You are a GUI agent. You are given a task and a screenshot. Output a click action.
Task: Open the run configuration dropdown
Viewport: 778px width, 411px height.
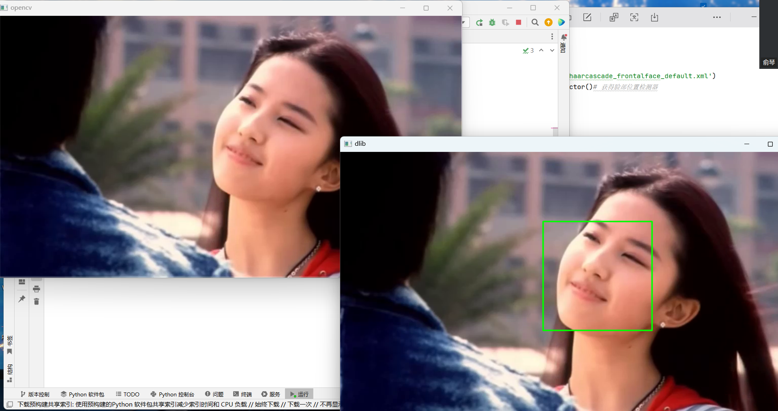tap(465, 22)
